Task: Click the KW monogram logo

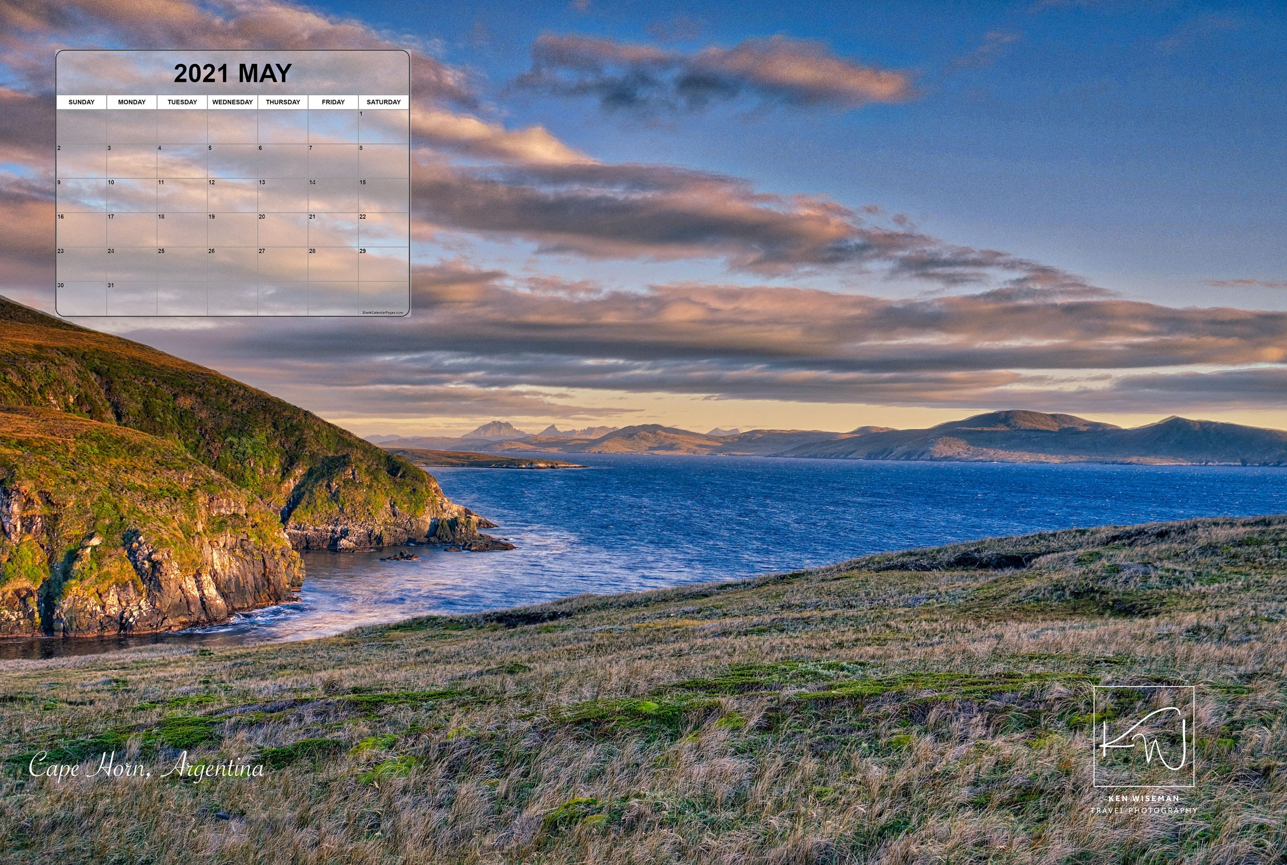Action: [x=1143, y=736]
